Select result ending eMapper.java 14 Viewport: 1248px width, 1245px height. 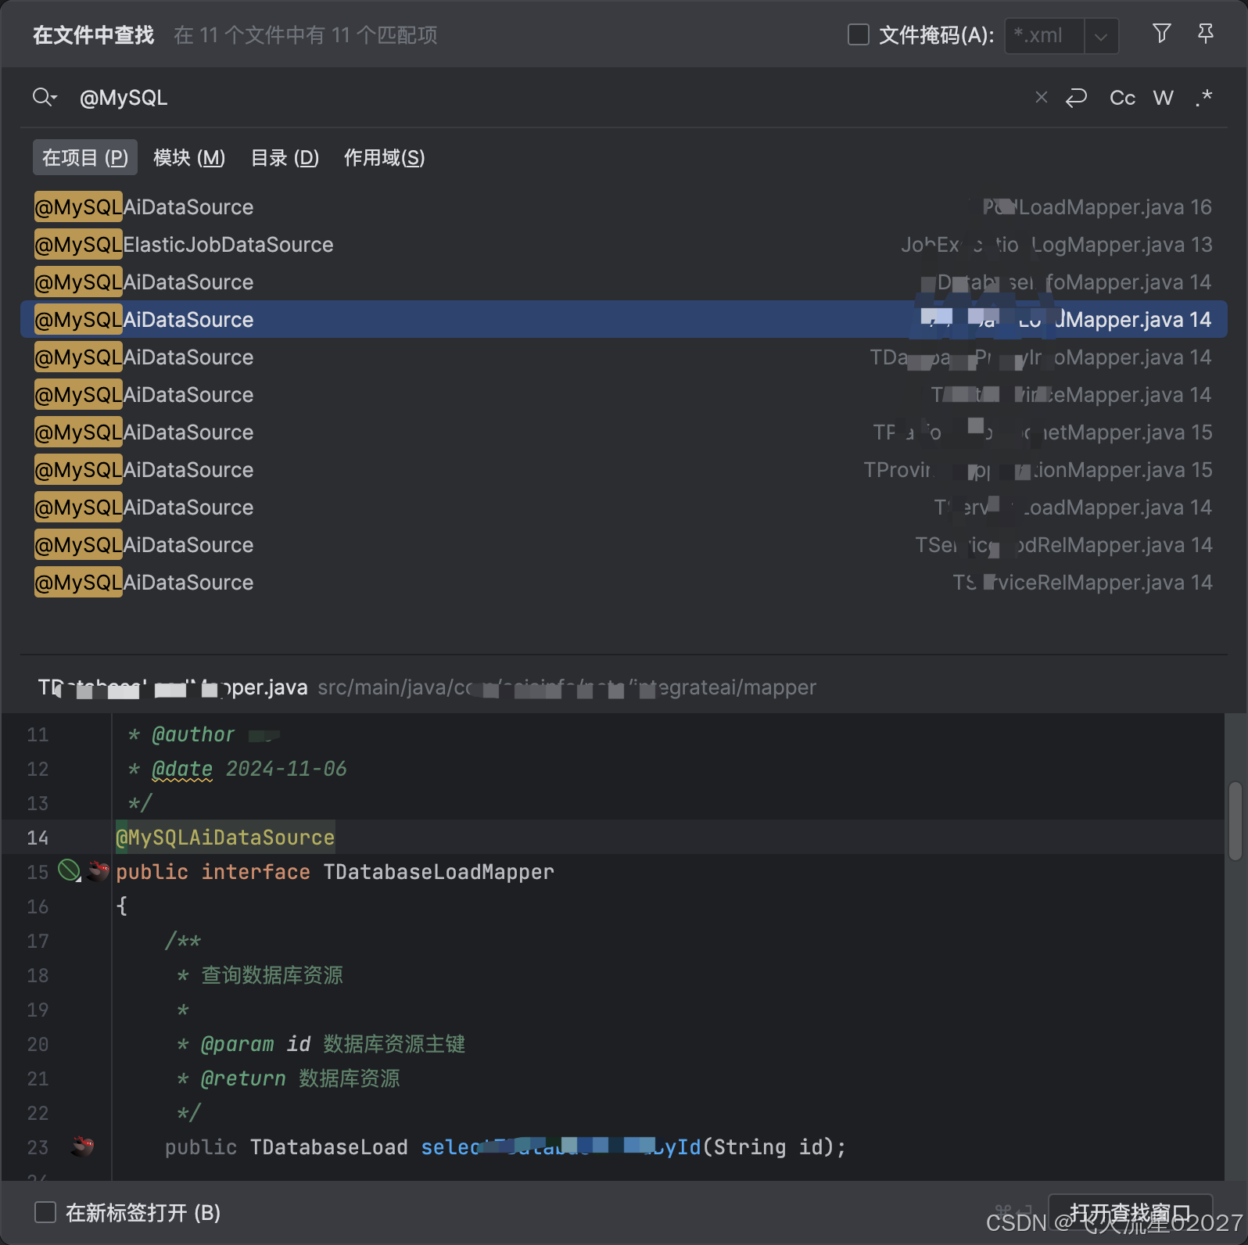point(624,395)
